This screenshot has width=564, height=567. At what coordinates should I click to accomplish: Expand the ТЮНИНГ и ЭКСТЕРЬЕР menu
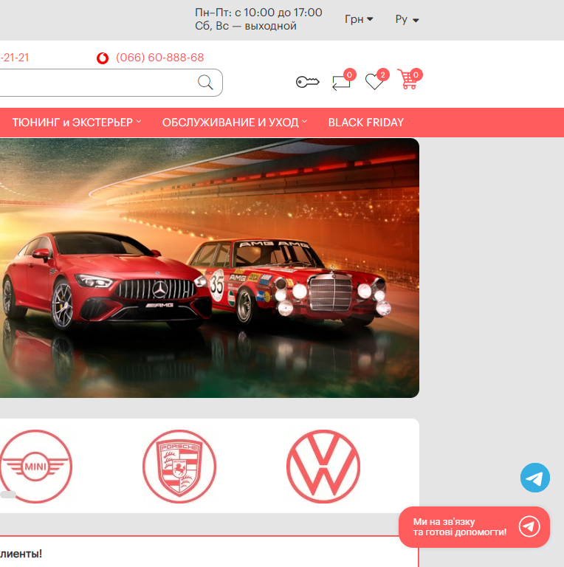[77, 123]
